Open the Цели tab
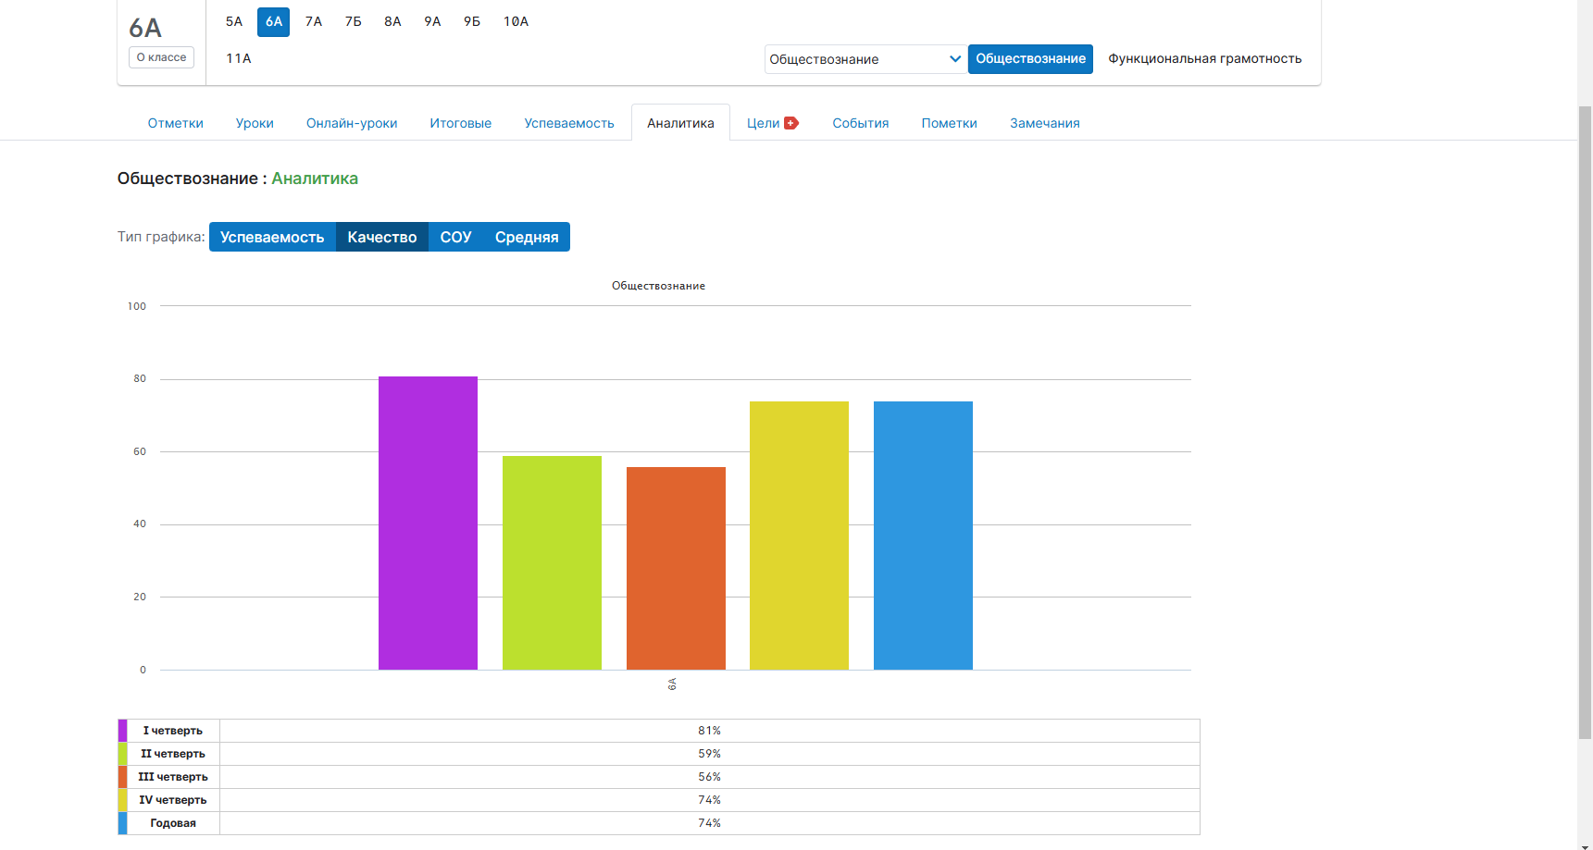 [764, 123]
